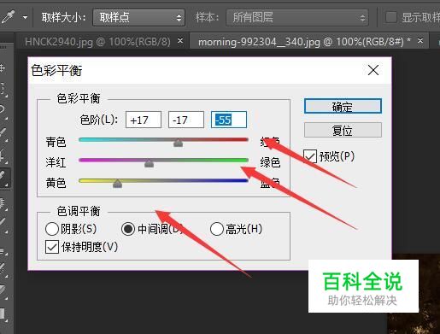
Task: Click the 洋红 label text
Action: tap(56, 162)
